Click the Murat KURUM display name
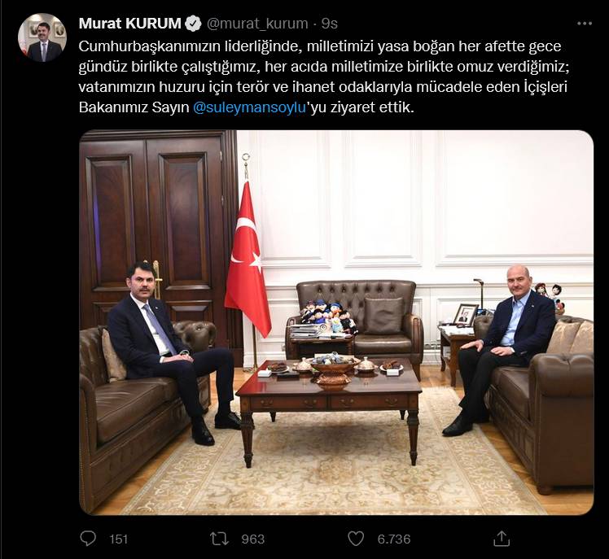 (x=129, y=24)
